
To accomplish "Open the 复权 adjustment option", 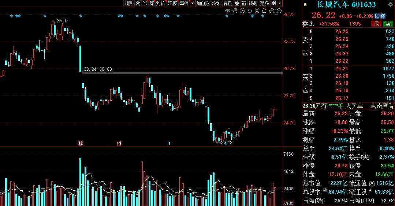I will click(227, 3).
